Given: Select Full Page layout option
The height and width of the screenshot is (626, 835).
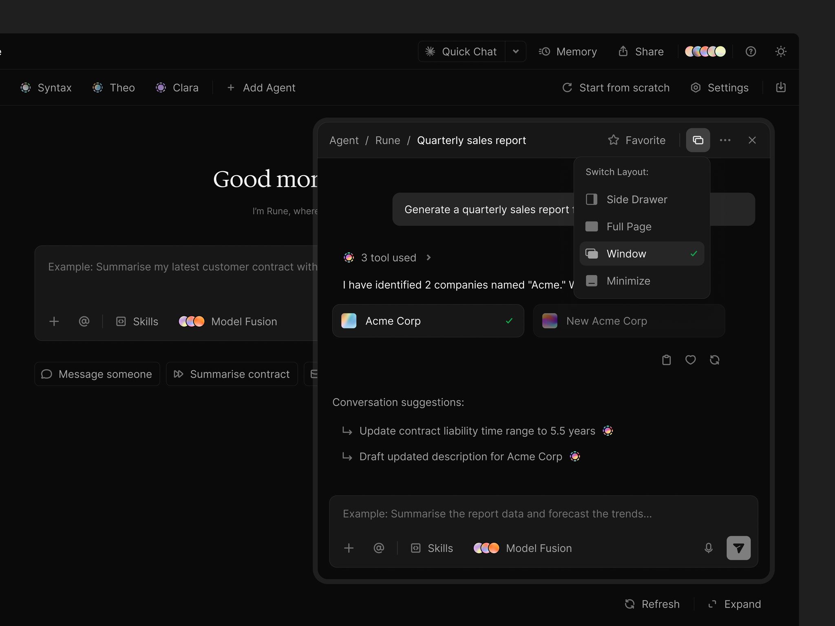Looking at the screenshot, I should (642, 227).
